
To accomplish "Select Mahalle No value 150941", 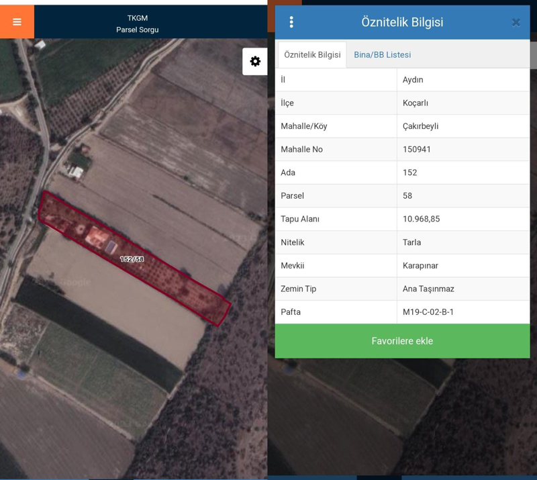I will tap(417, 149).
